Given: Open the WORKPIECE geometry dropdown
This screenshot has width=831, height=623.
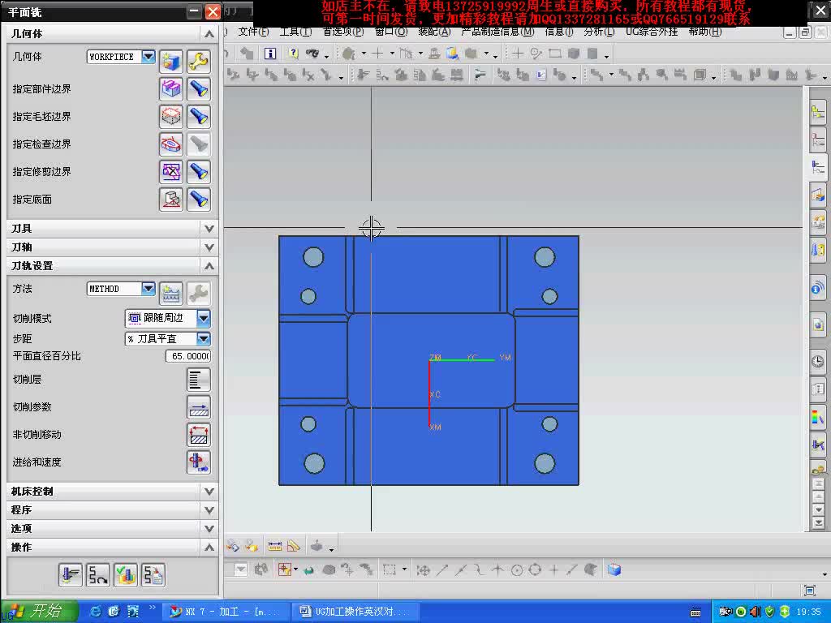Looking at the screenshot, I should click(149, 56).
